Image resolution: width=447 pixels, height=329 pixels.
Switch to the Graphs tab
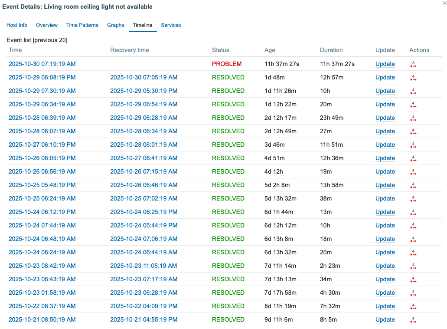pos(115,25)
